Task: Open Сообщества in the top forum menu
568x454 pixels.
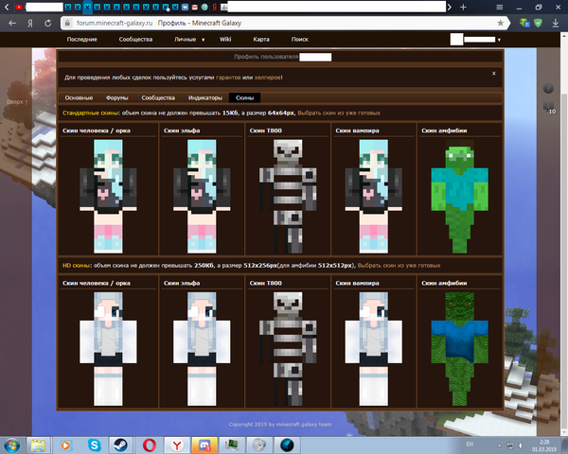Action: (x=135, y=40)
